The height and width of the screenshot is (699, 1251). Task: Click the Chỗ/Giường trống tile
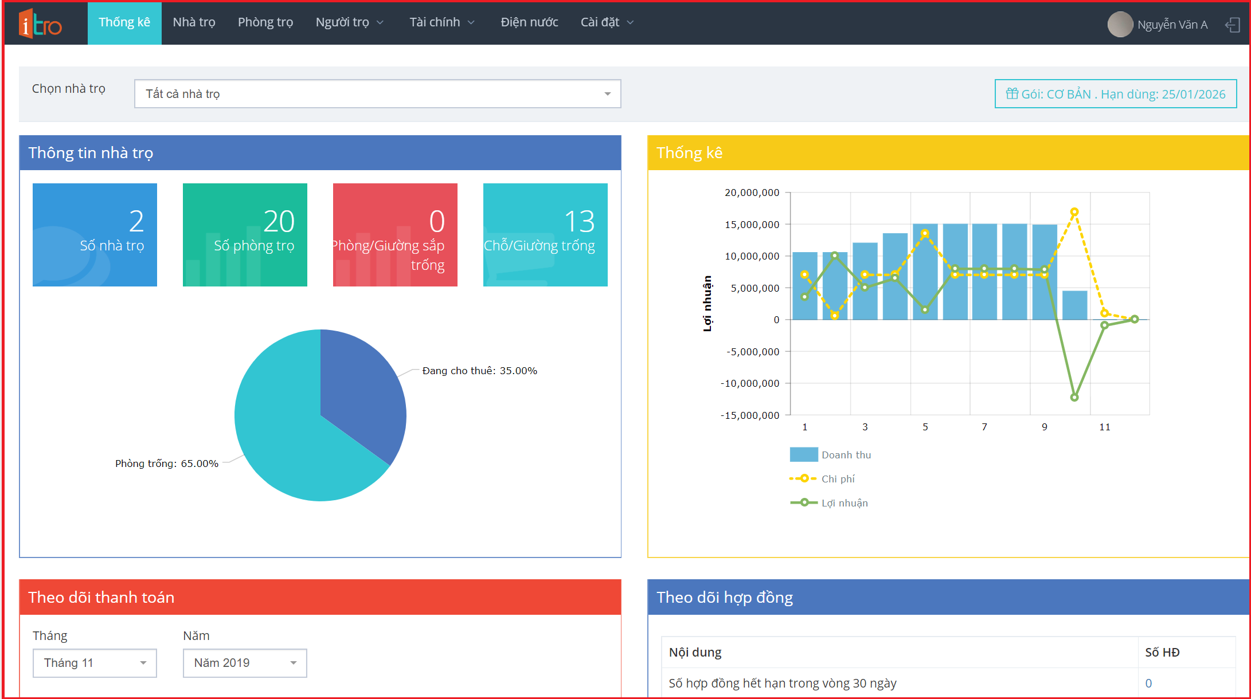click(x=545, y=235)
